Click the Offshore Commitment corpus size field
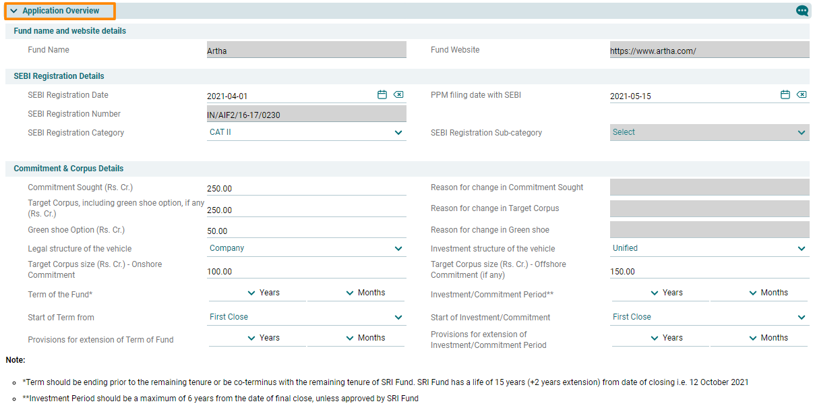This screenshot has height=410, width=813. point(709,272)
